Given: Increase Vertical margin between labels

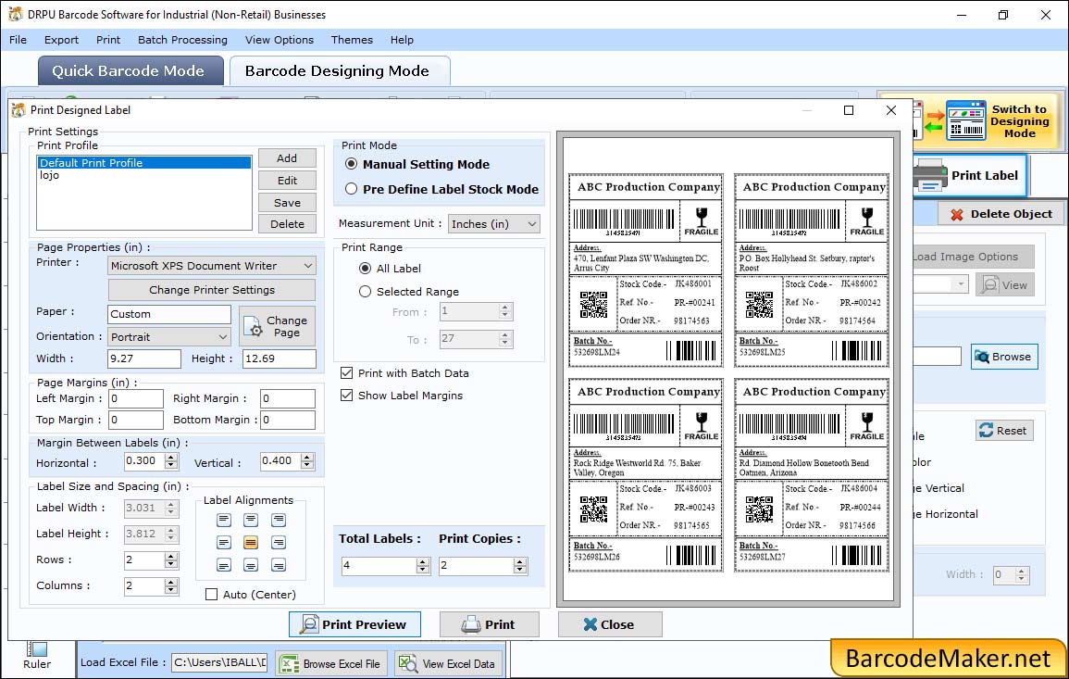Looking at the screenshot, I should point(307,458).
